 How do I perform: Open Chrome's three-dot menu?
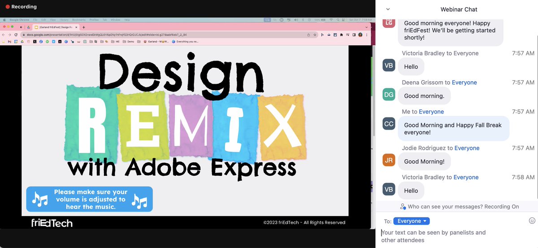367,35
